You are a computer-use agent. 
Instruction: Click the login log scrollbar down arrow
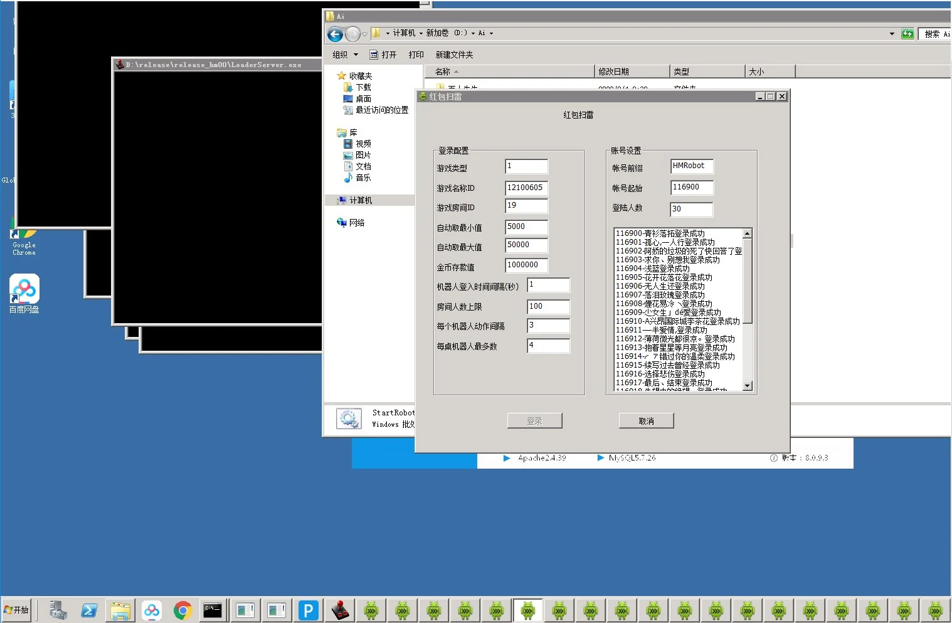point(747,386)
